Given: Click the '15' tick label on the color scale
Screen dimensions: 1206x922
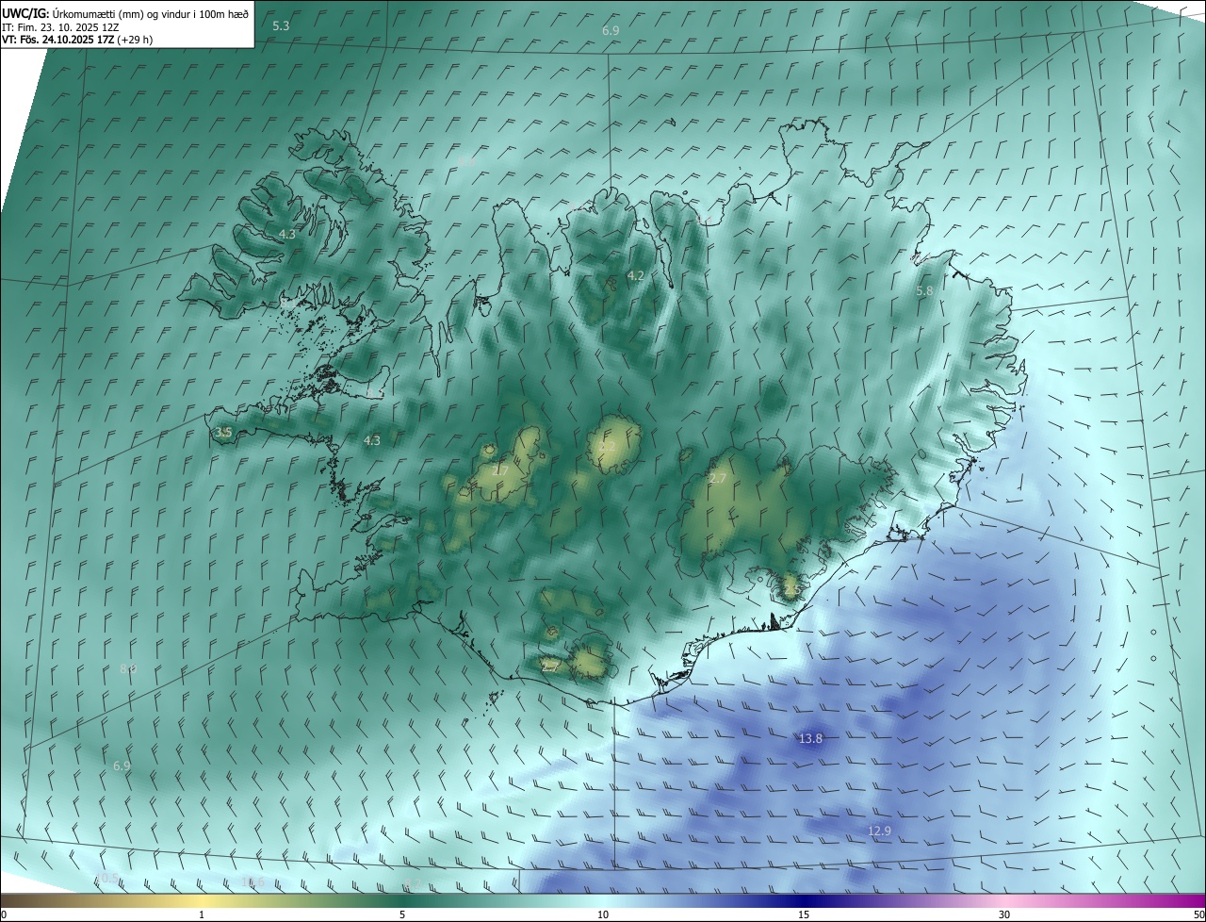Looking at the screenshot, I should 804,914.
